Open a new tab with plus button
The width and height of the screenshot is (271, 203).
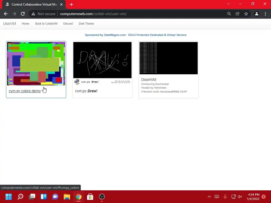pos(71,4)
